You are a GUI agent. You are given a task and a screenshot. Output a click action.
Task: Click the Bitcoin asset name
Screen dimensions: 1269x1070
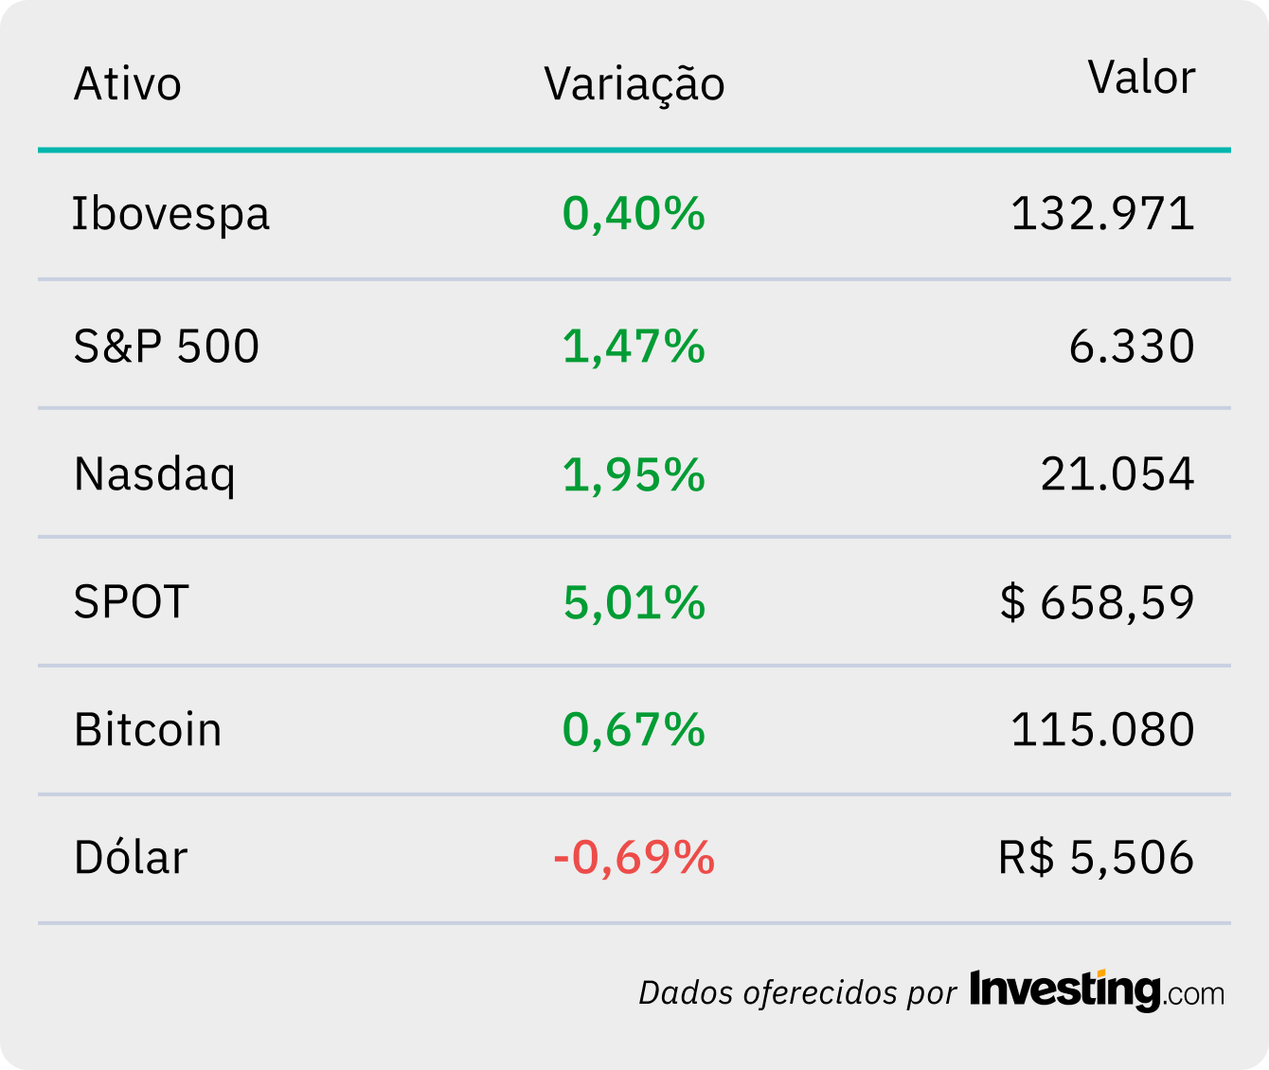pos(148,729)
